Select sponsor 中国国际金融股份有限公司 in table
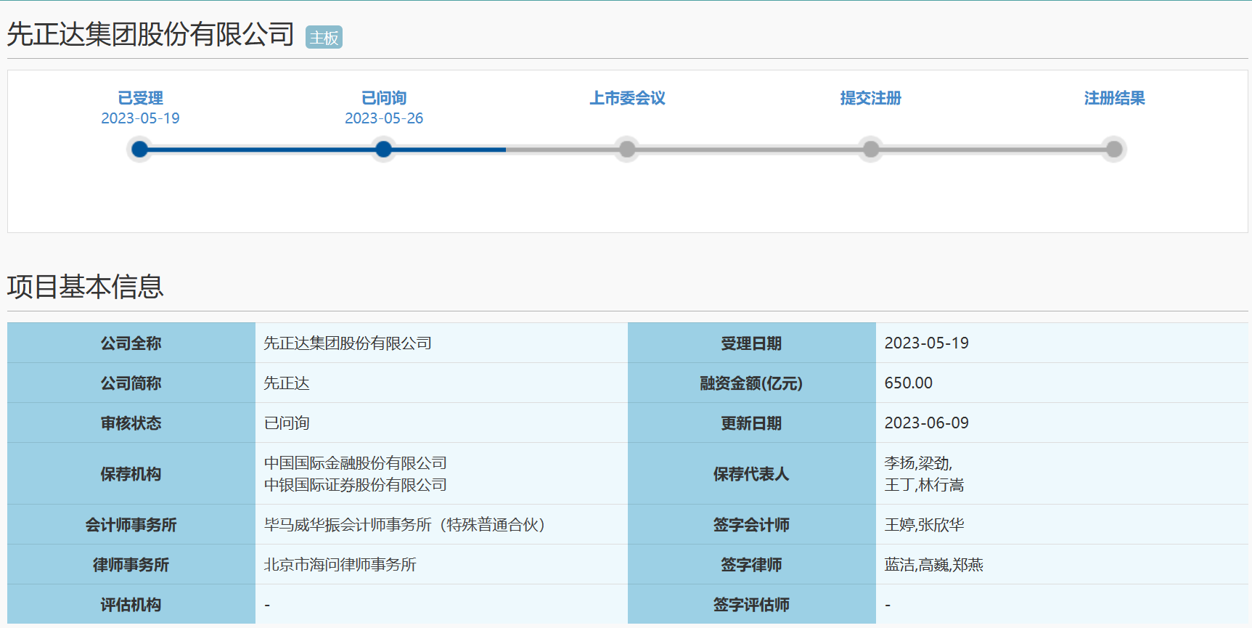Viewport: 1252px width, 628px height. 355,463
